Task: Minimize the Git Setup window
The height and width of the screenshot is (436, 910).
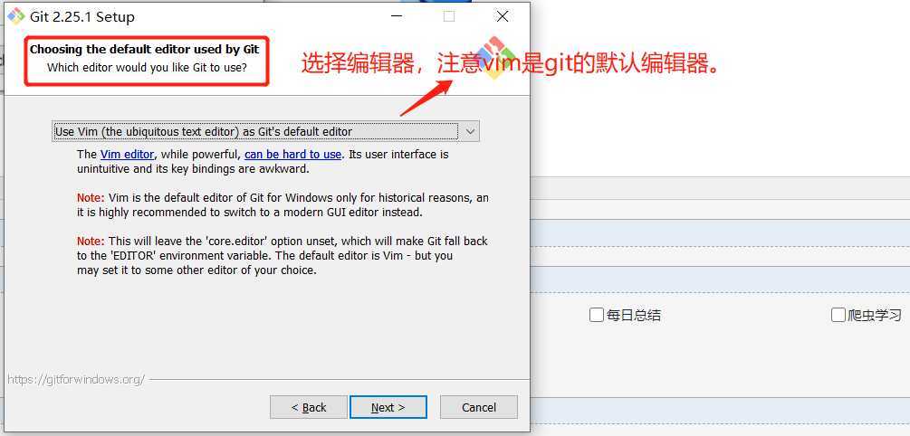Action: point(397,17)
